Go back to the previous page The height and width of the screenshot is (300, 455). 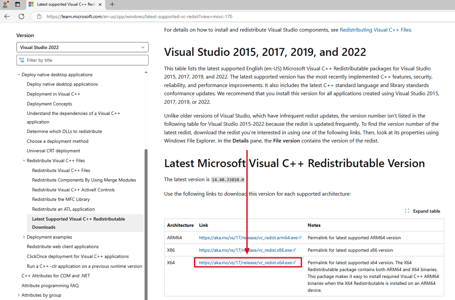pos(7,16)
